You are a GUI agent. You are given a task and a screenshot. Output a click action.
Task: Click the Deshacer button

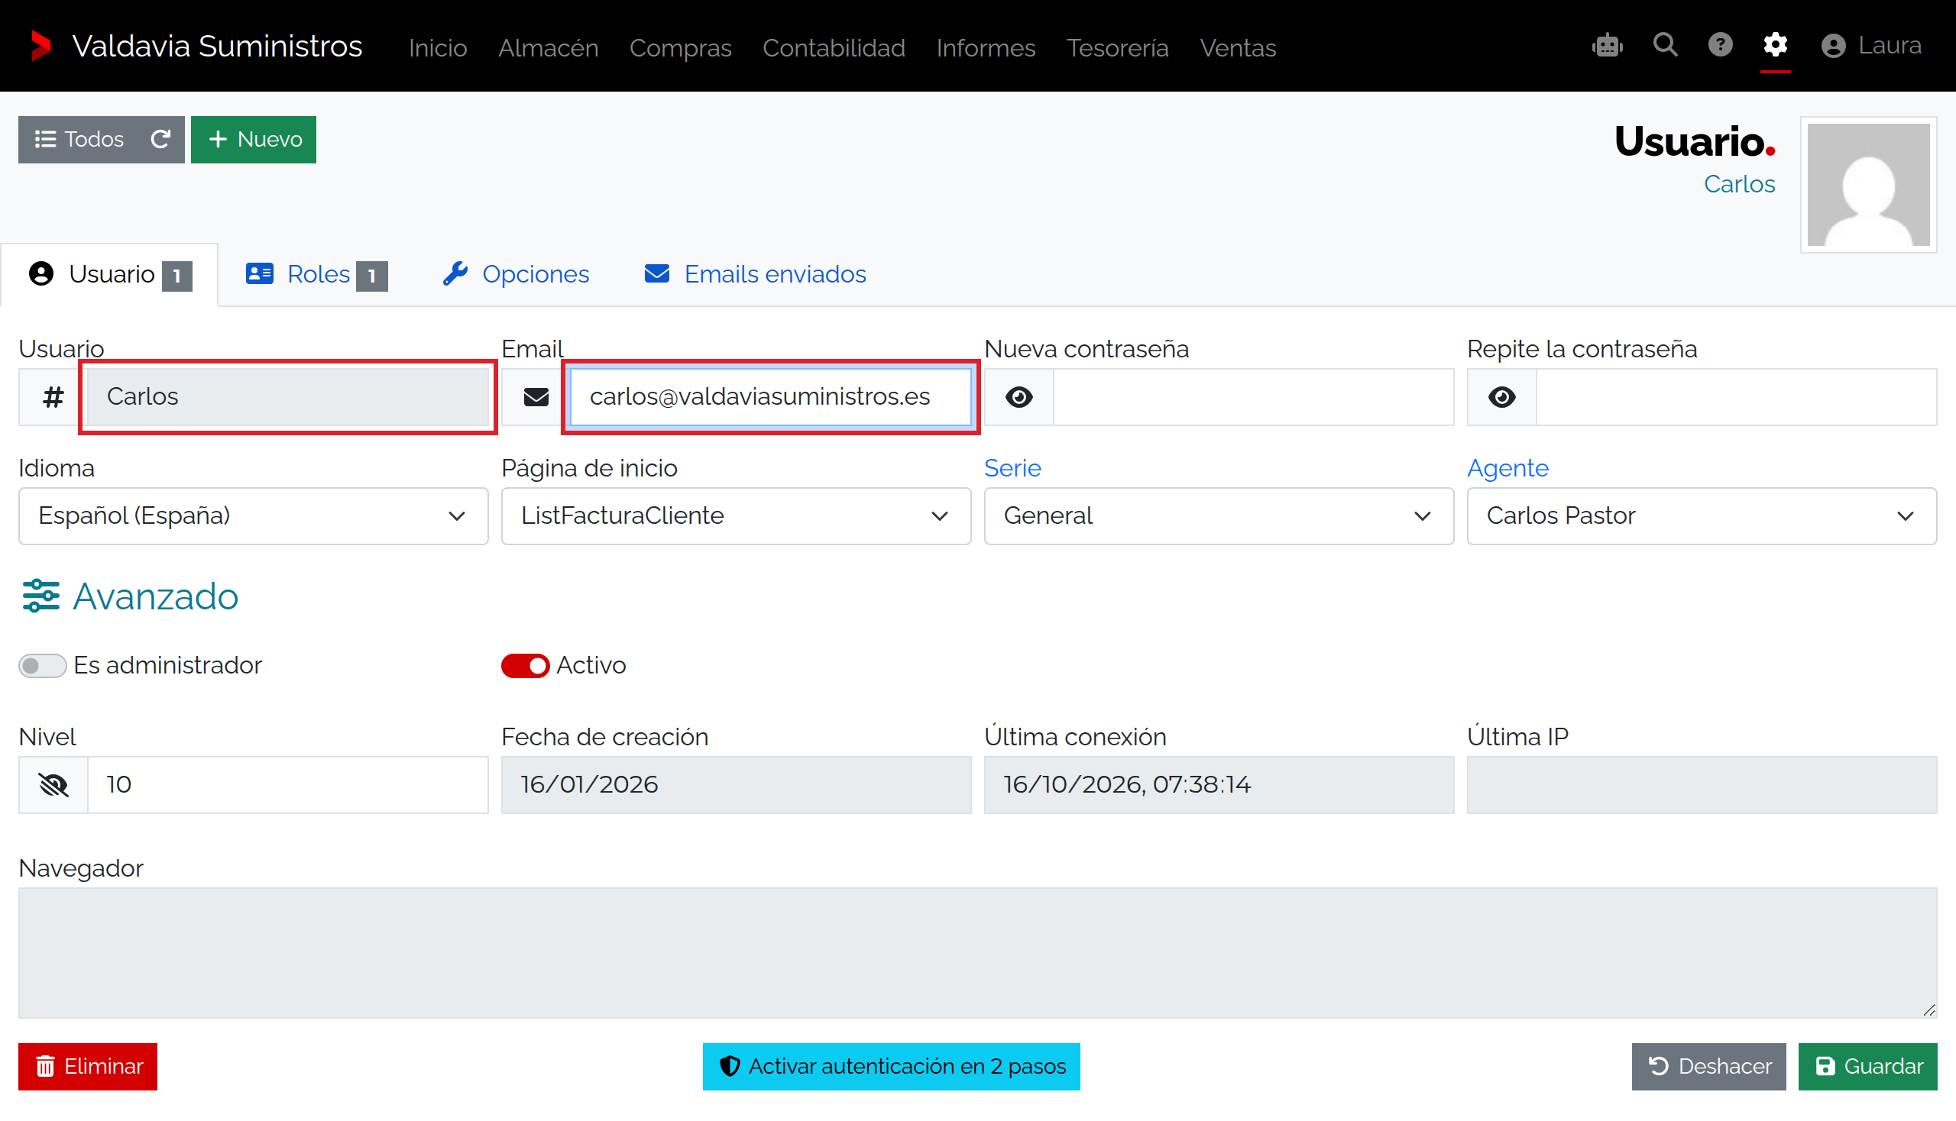pos(1708,1066)
